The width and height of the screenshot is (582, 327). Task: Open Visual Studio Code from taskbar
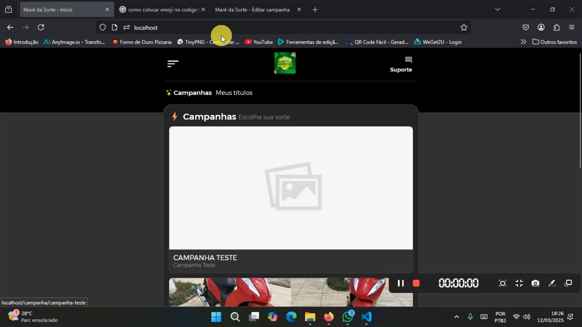366,317
